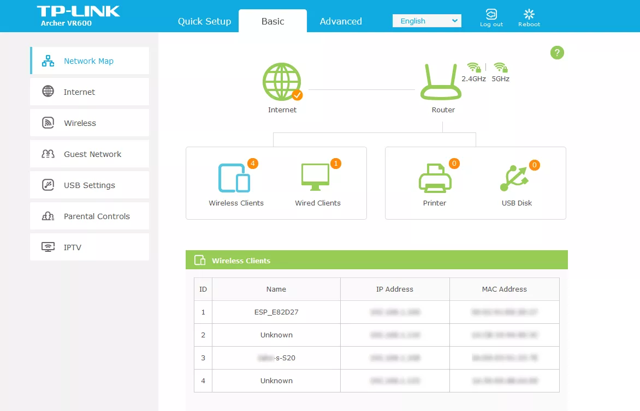640x411 pixels.
Task: Select the Basic tab
Action: pyautogui.click(x=272, y=21)
